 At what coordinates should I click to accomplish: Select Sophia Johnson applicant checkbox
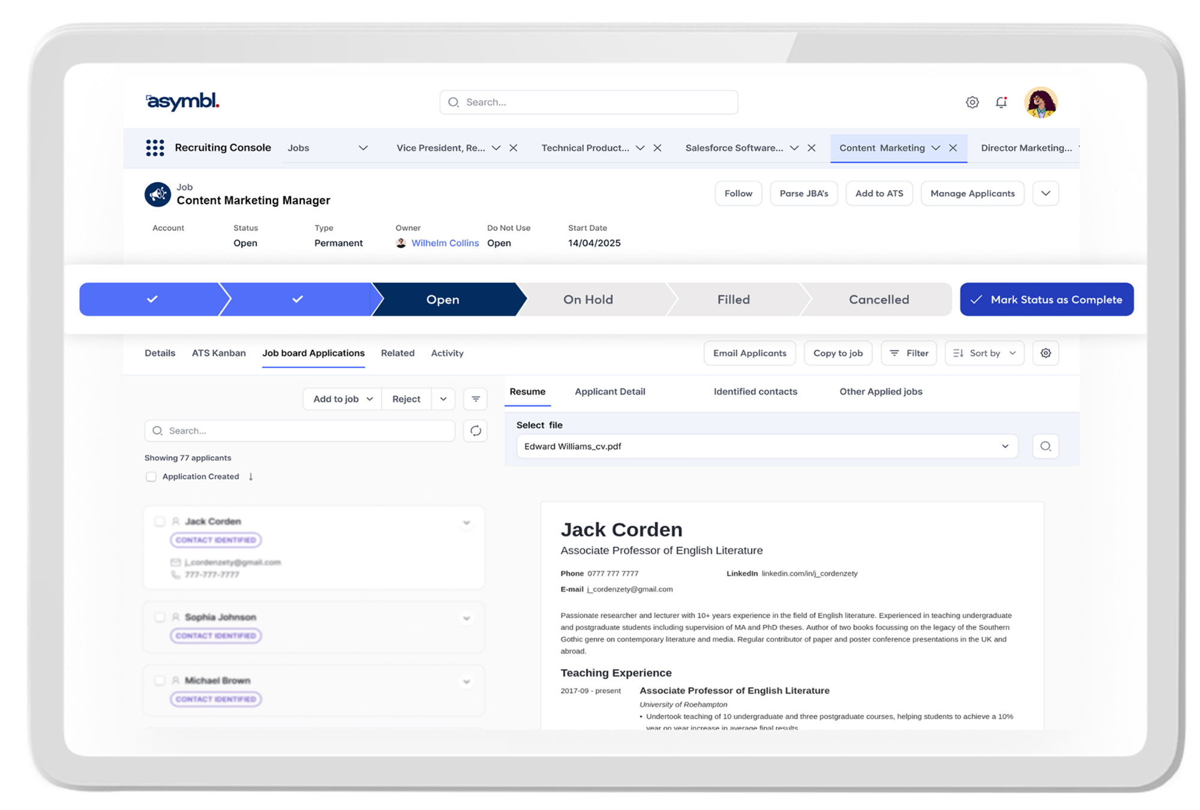pyautogui.click(x=160, y=617)
